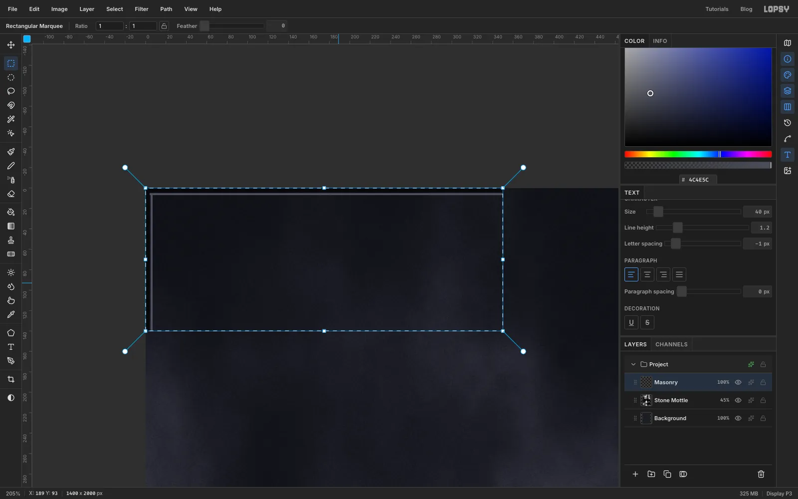Select the Eyedropper tool
The image size is (798, 499).
11,314
